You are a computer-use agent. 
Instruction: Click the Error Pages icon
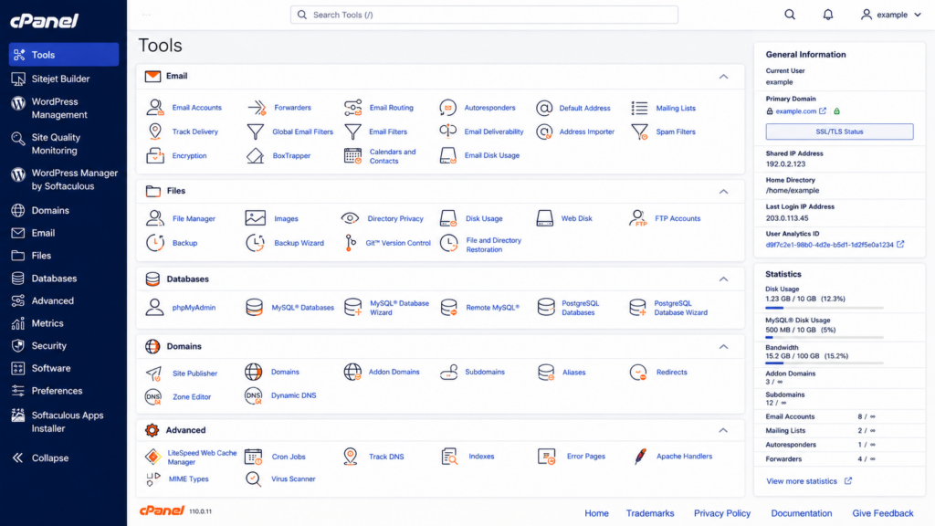pyautogui.click(x=546, y=457)
